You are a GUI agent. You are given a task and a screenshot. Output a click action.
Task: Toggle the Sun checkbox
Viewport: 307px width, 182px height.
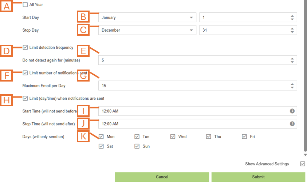click(137, 146)
